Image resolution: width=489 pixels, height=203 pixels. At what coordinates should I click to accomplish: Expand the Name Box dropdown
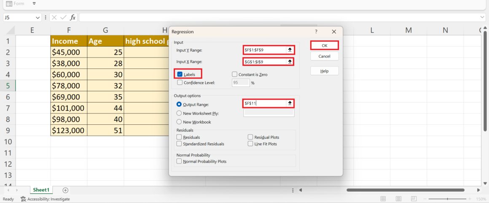[x=38, y=18]
